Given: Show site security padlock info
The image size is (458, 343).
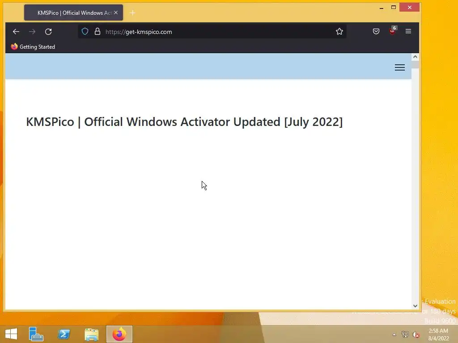Looking at the screenshot, I should point(98,32).
